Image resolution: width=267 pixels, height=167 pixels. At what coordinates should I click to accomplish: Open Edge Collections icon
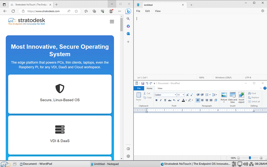(x=94, y=11)
